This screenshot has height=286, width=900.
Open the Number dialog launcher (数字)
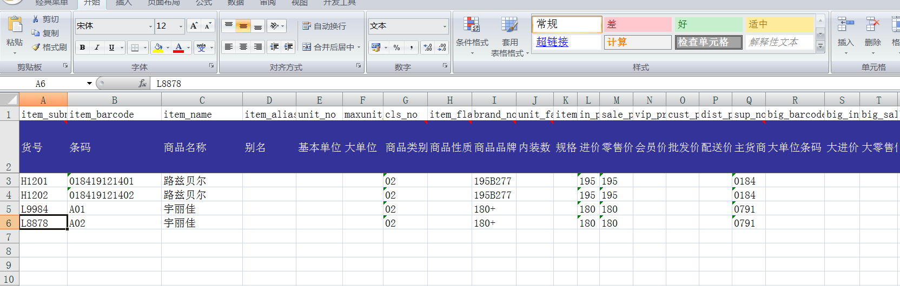pos(445,66)
